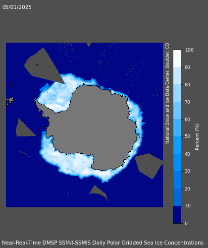Pick the 60-70 percent colorbar band
The image size is (208, 248).
click(x=177, y=111)
